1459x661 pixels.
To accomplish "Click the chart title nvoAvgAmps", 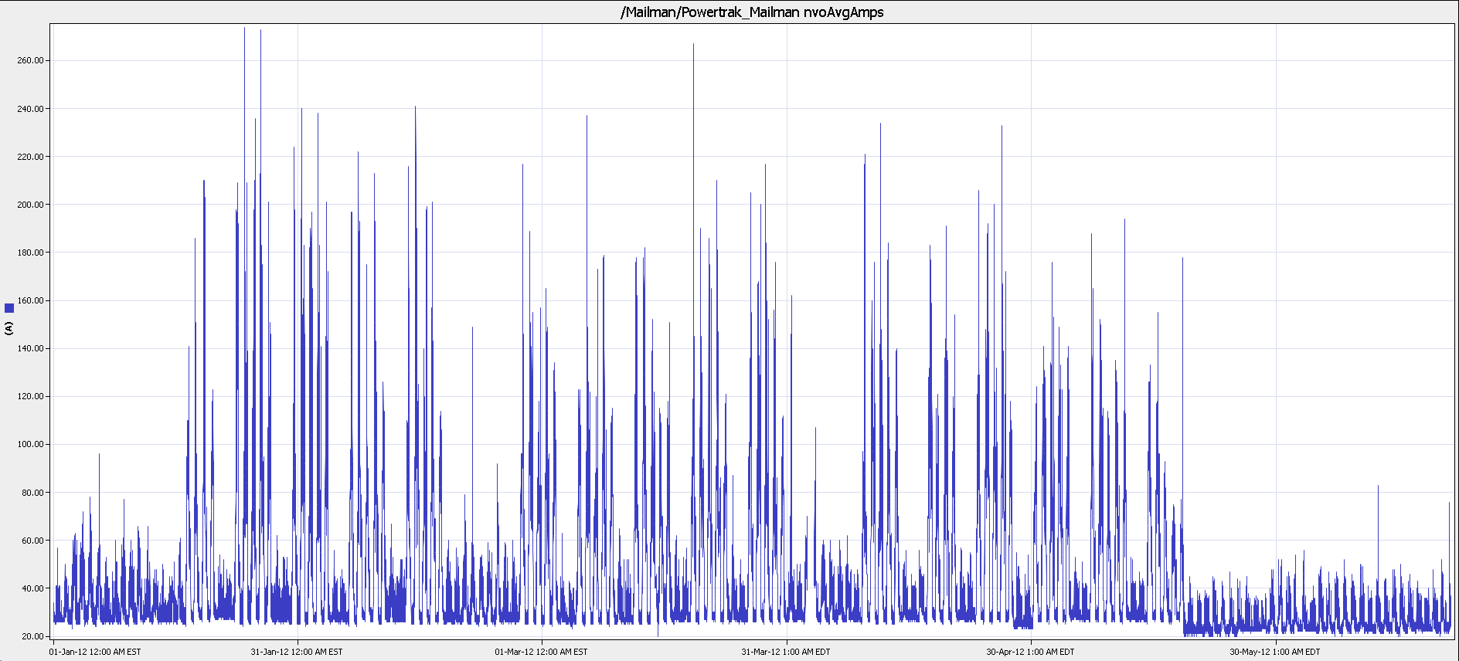I will (752, 12).
